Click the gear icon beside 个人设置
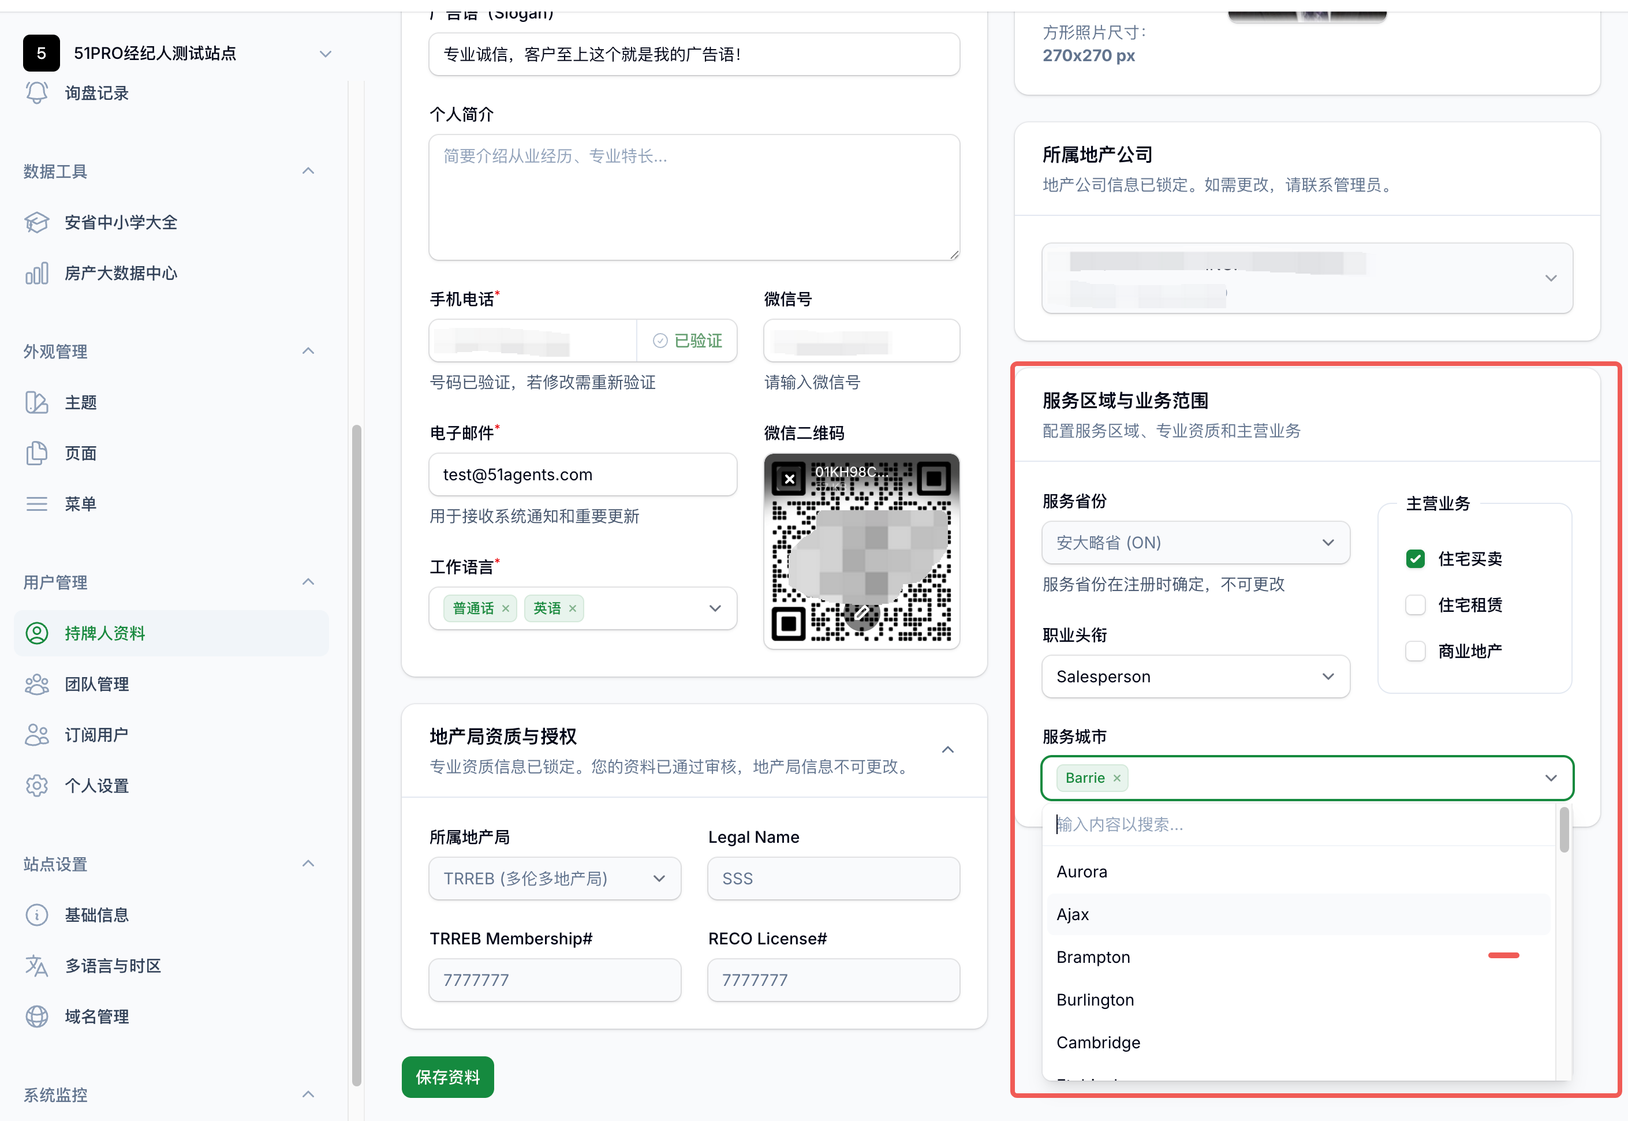Image resolution: width=1628 pixels, height=1121 pixels. (x=36, y=785)
